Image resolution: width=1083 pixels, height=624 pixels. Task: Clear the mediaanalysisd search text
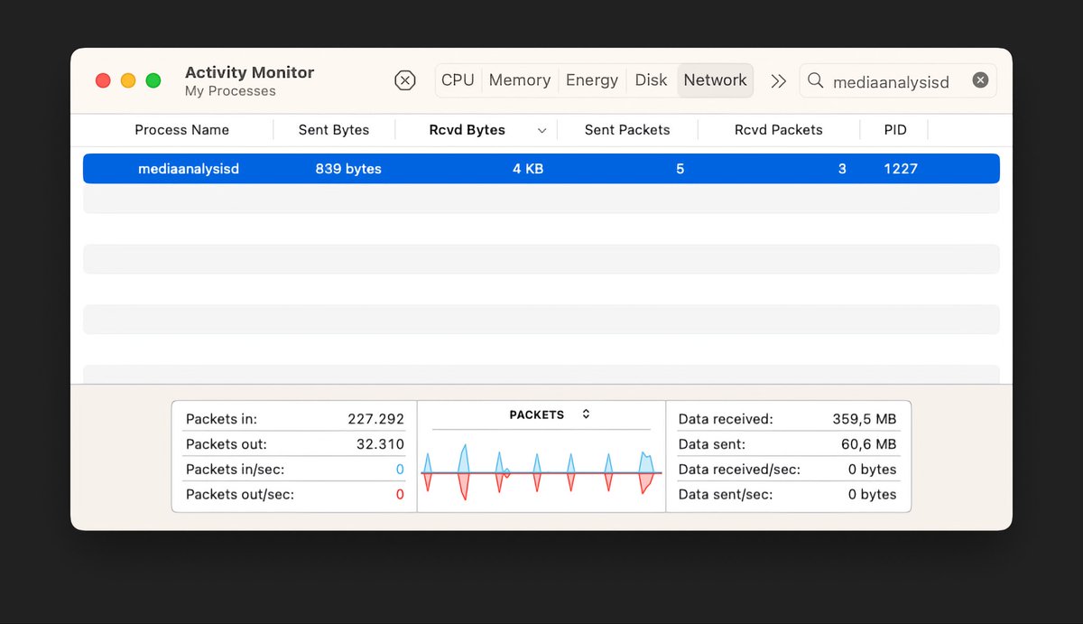(x=980, y=80)
